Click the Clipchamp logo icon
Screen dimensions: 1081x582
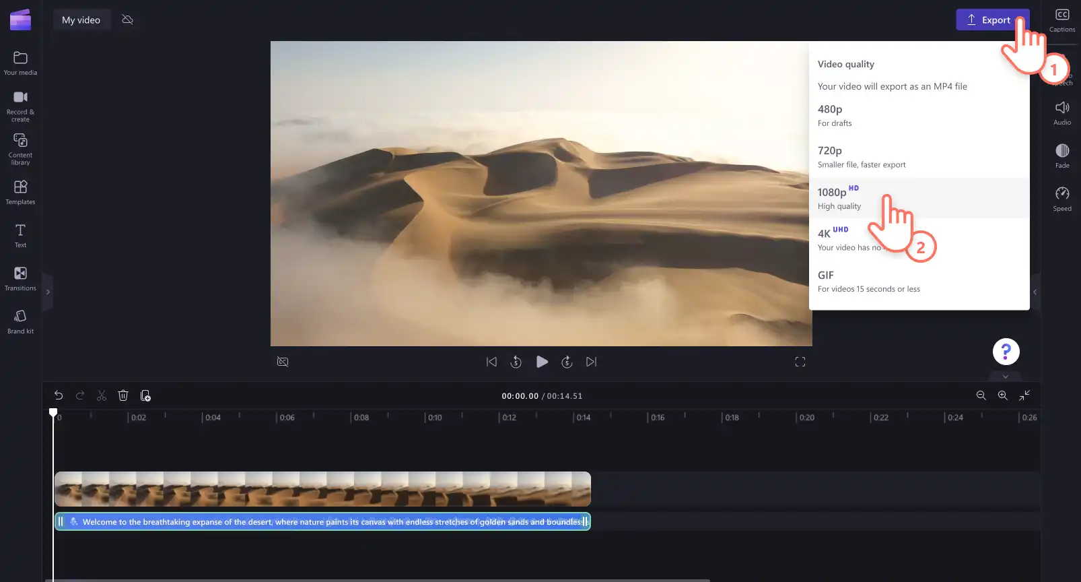20,20
